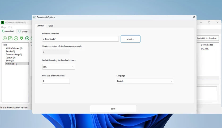Click the HiDownload app icon in title bar

(x=3, y=22)
